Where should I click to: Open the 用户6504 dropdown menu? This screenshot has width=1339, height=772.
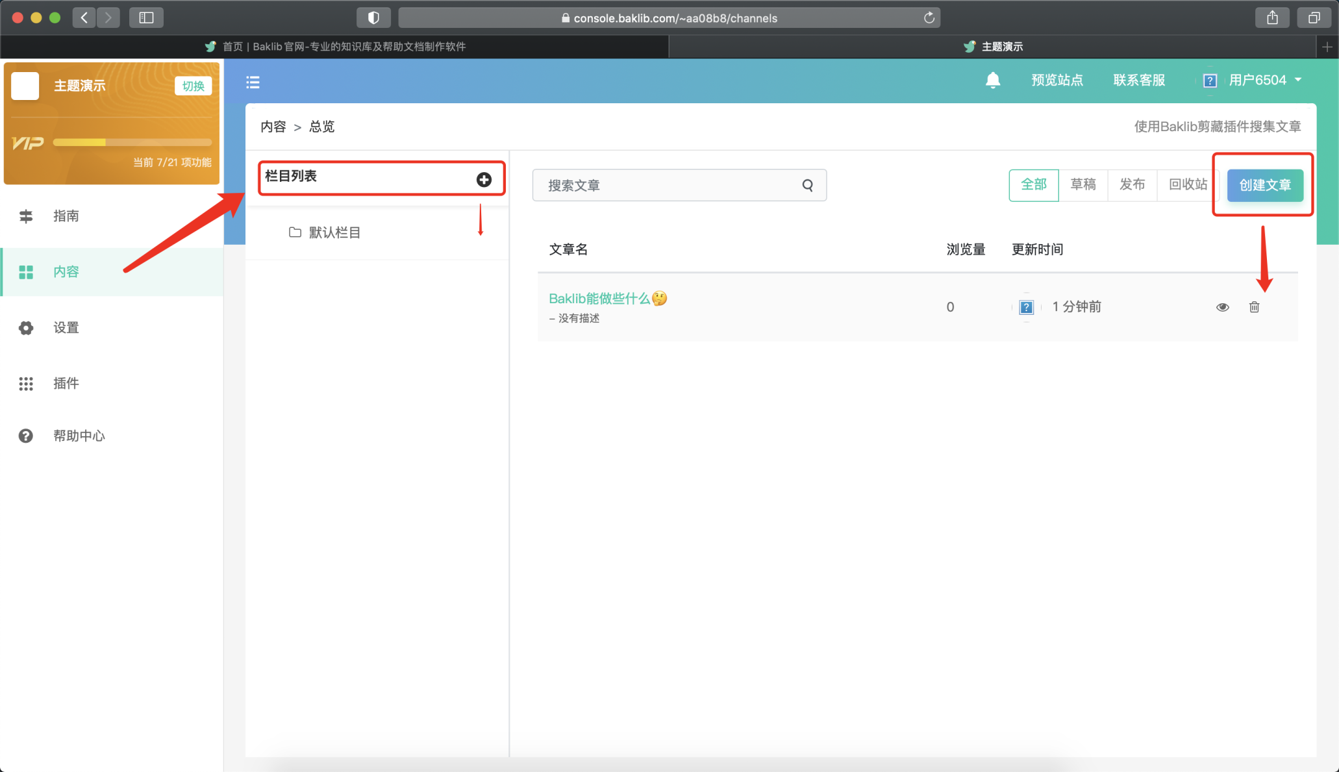[1264, 81]
